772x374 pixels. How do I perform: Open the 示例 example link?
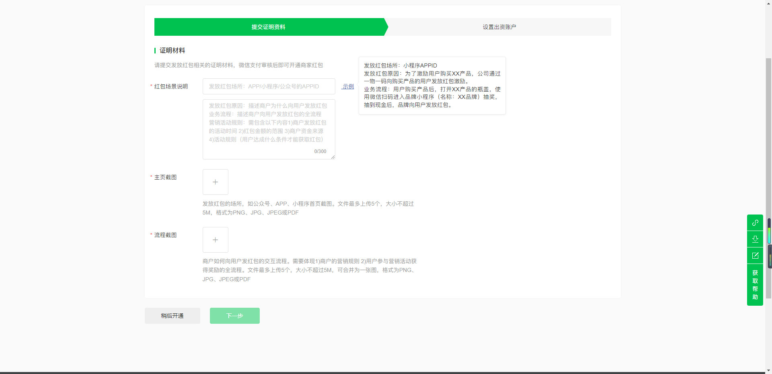coord(348,86)
